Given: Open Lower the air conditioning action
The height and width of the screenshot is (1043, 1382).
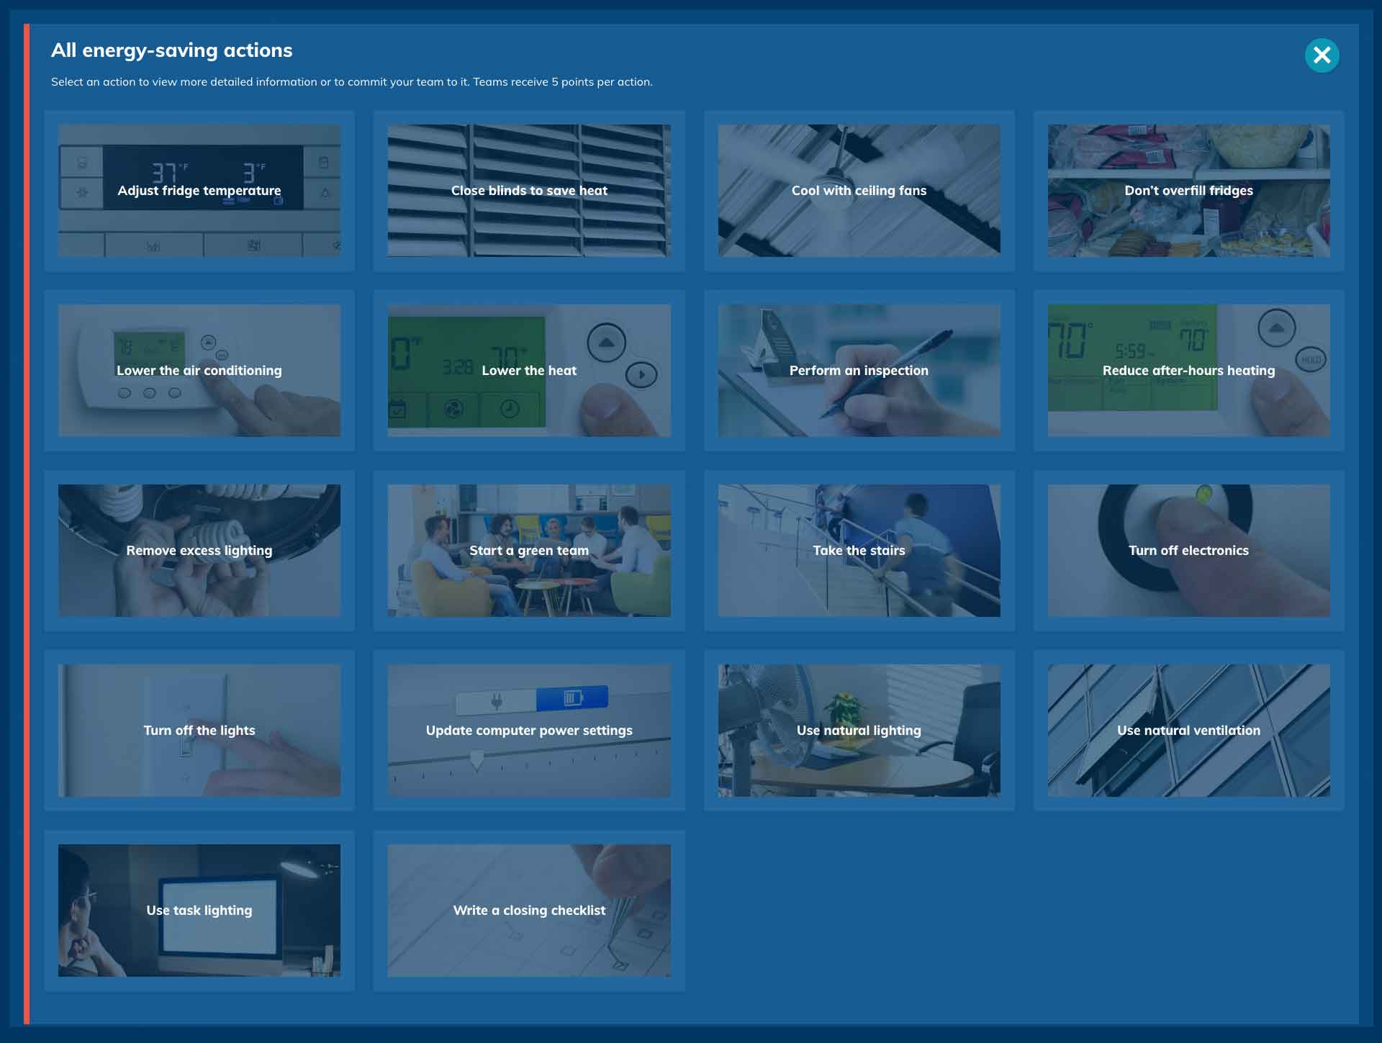Looking at the screenshot, I should point(199,371).
